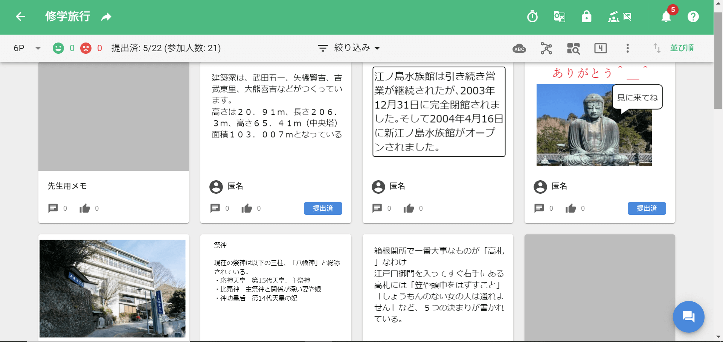Screen dimensions: 723x342
Task: Open the timer in the top toolbar
Action: pyautogui.click(x=532, y=17)
